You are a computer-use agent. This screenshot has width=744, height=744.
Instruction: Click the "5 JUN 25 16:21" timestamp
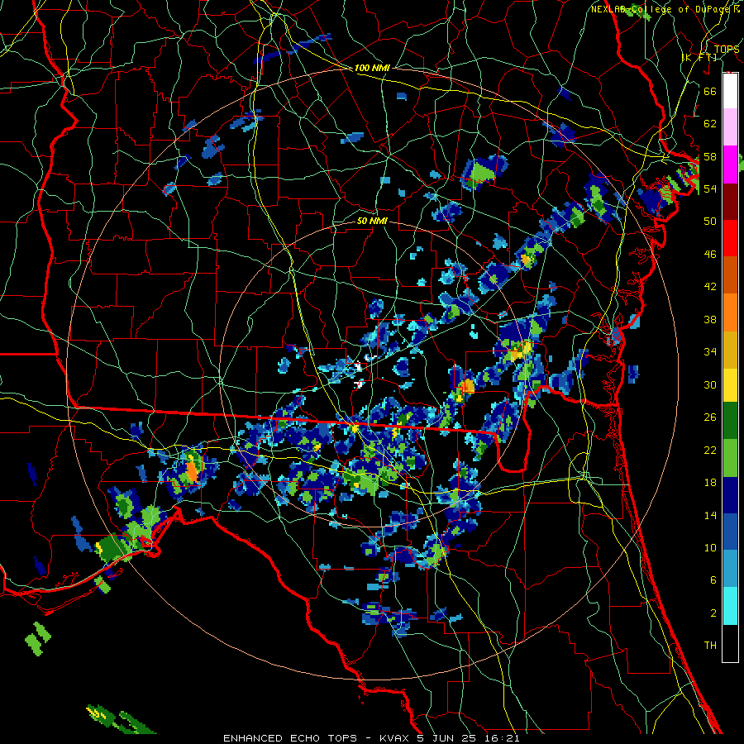click(x=469, y=738)
